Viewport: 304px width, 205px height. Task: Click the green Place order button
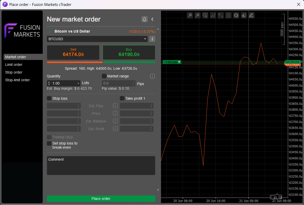[x=101, y=199]
